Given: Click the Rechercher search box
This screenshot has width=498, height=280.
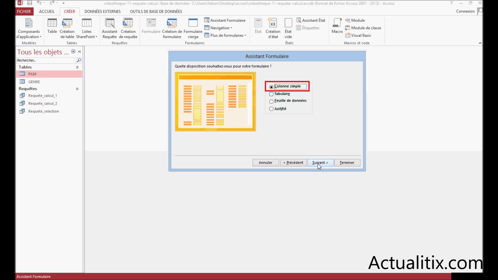Looking at the screenshot, I should [x=46, y=60].
